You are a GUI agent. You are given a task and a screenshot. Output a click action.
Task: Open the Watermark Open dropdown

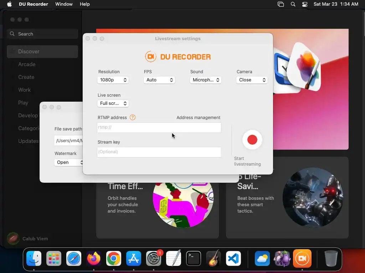[68, 162]
